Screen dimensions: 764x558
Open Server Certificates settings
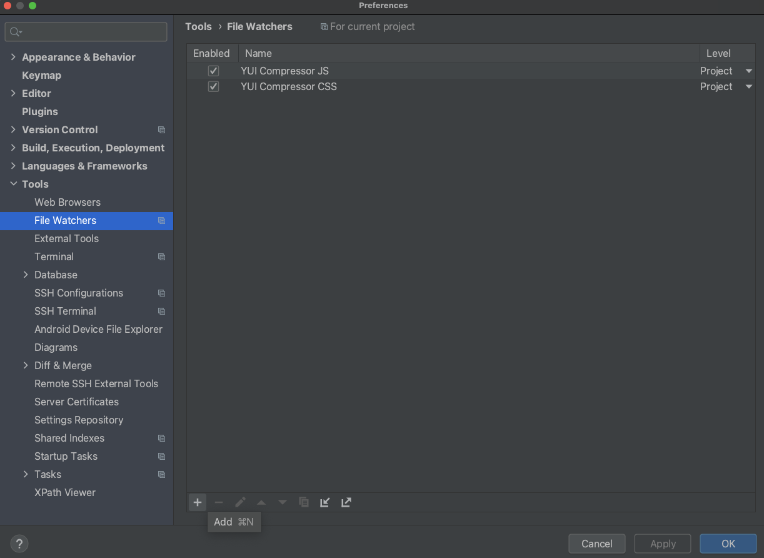[76, 402]
